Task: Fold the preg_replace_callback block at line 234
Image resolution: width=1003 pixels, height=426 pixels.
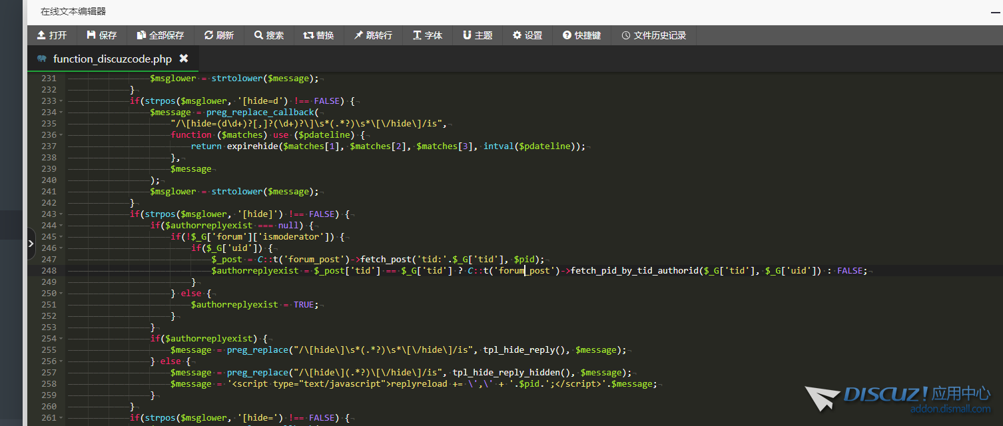Action: click(61, 112)
